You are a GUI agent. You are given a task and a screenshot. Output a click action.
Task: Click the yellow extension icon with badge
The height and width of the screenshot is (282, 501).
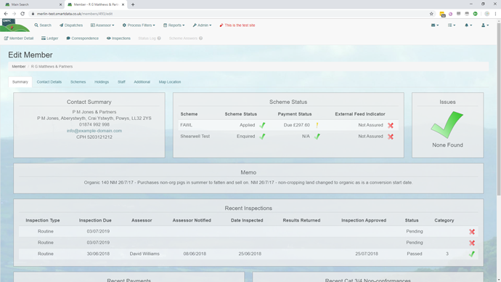pos(442,14)
